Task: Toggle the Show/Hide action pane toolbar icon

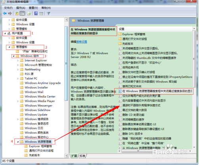Action: (41, 13)
